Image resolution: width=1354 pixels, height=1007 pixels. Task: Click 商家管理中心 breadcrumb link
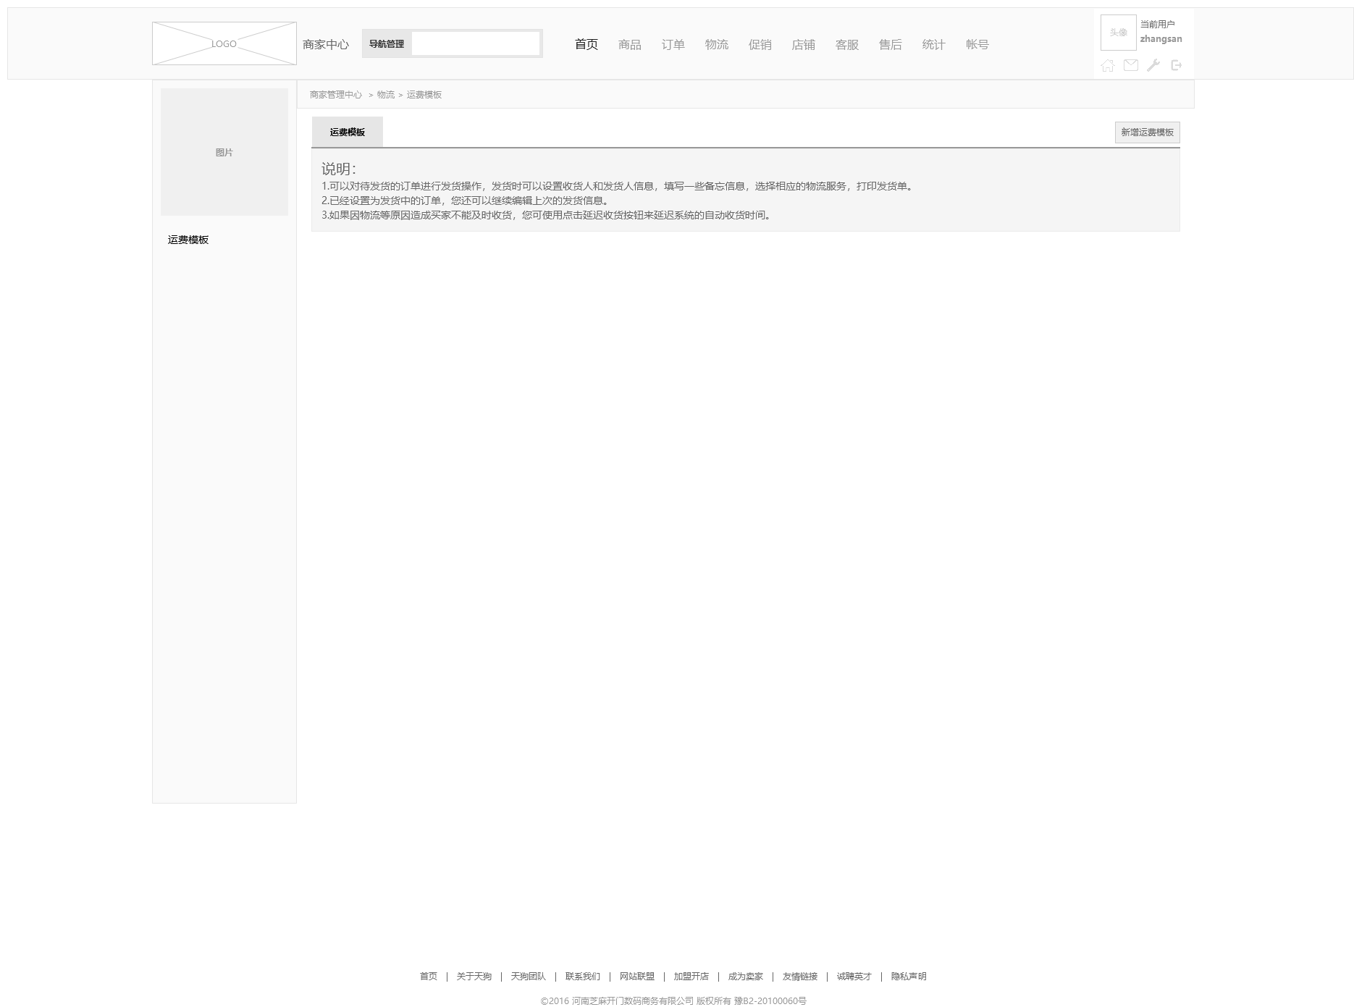(336, 95)
